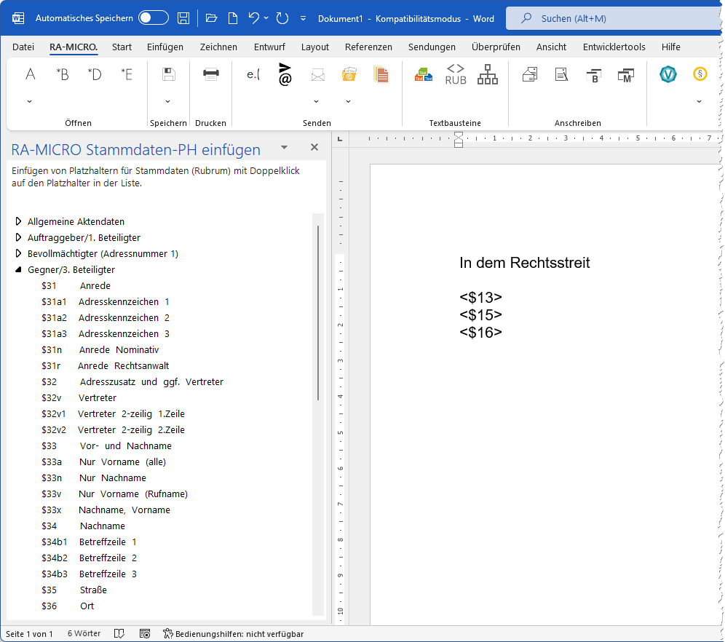Click the *E open icon
Viewport: 725px width, 642px height.
point(126,74)
